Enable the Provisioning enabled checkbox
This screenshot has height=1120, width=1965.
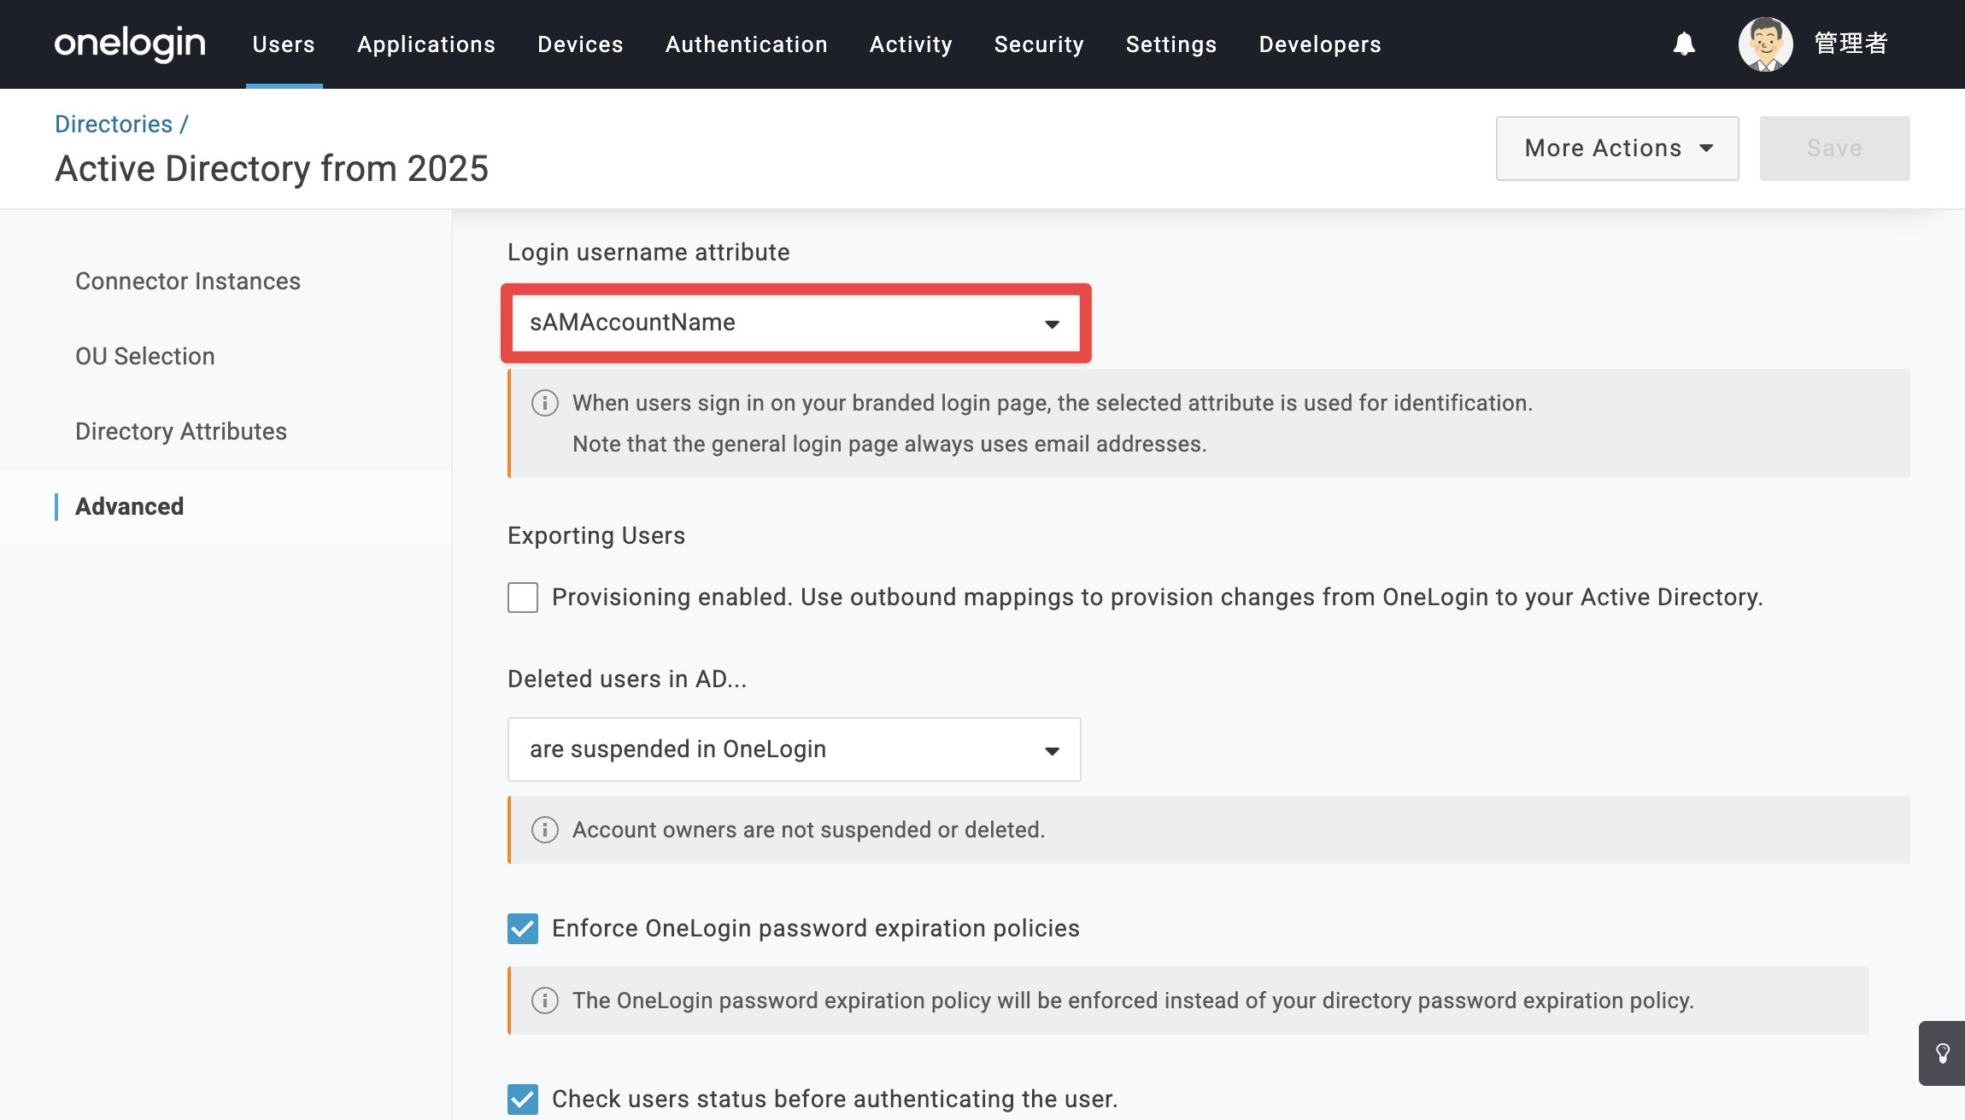pos(523,598)
